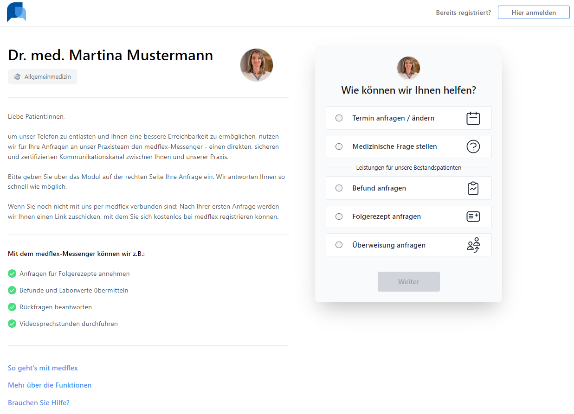Click green checkmark beside Anfragen für Folgerezepte annehmen
The width and height of the screenshot is (574, 414).
click(x=12, y=274)
